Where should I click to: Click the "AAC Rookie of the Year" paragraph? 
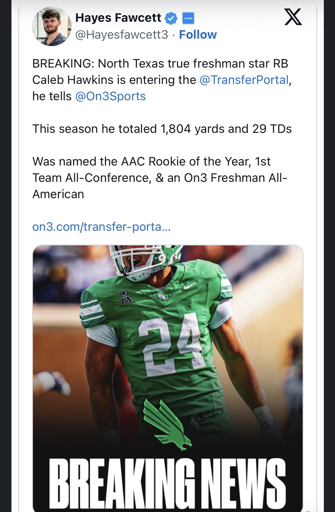pos(160,178)
